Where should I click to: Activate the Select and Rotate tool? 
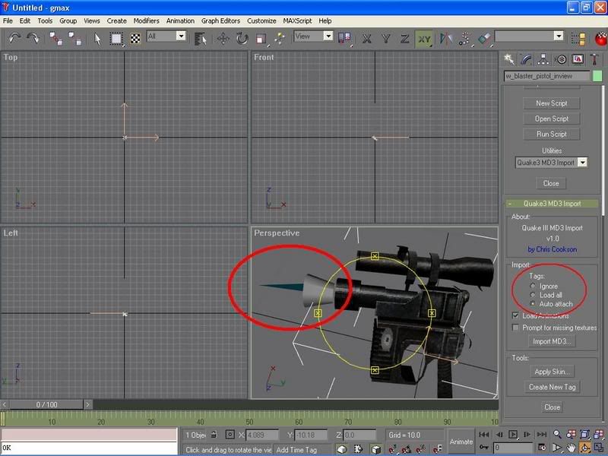pos(242,39)
